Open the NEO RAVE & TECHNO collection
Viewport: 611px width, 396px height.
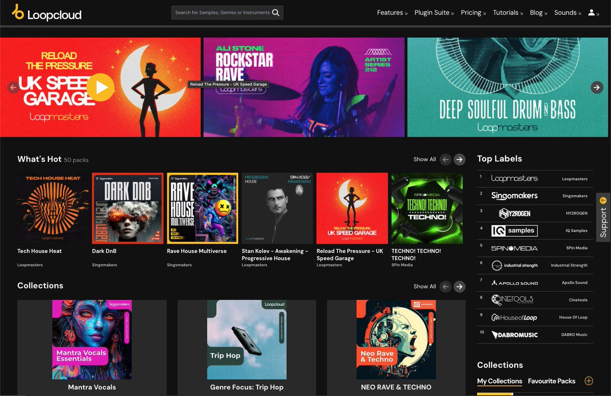point(396,339)
